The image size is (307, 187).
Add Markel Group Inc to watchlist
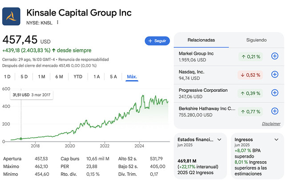275,56
